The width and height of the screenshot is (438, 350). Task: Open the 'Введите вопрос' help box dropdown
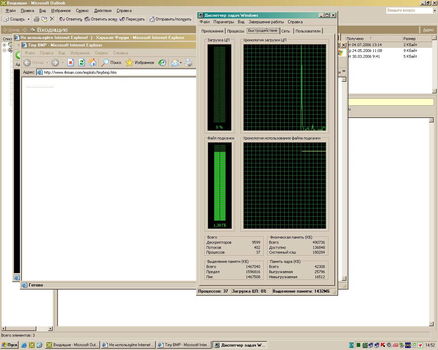pyautogui.click(x=435, y=11)
